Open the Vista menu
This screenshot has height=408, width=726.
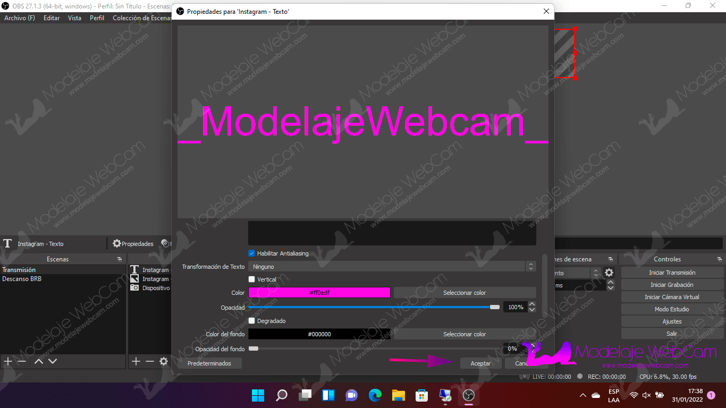click(x=74, y=18)
